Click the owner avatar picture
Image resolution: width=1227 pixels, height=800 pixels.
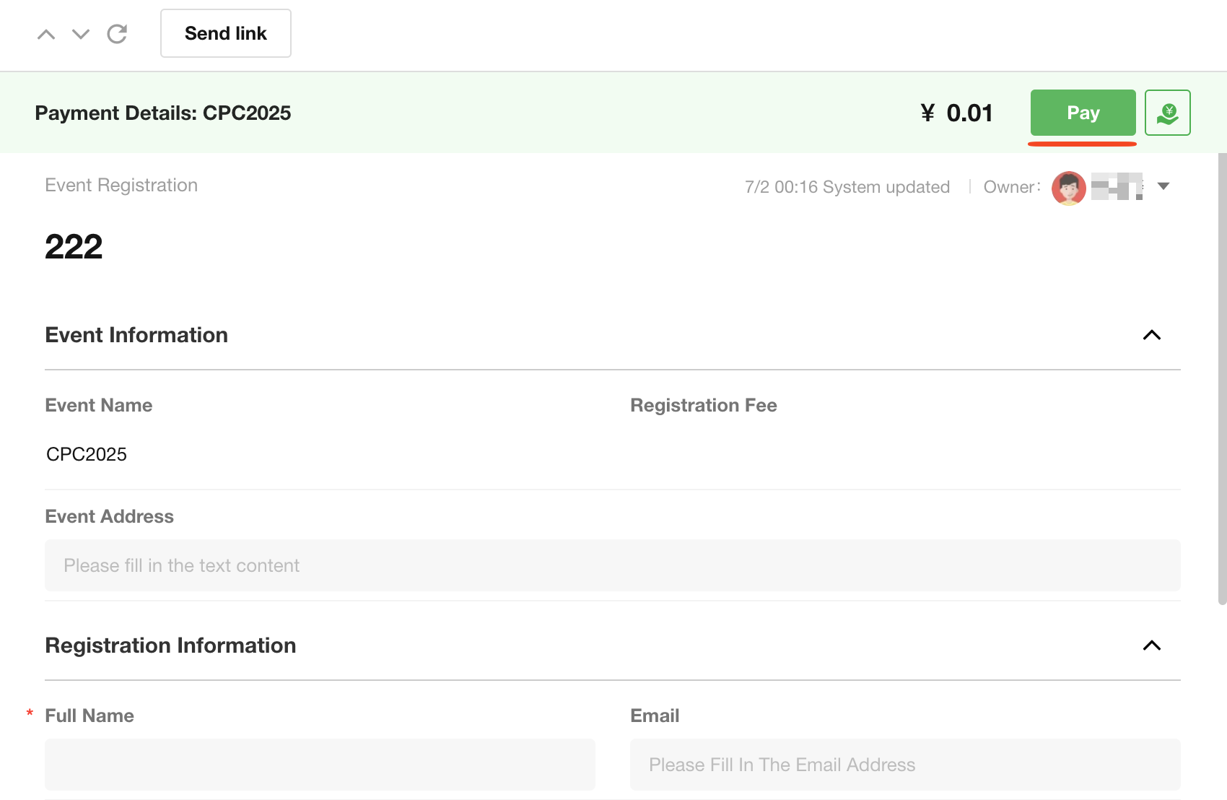(1069, 188)
